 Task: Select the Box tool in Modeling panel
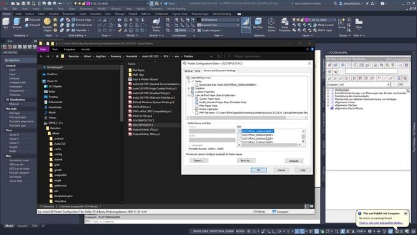click(6, 23)
